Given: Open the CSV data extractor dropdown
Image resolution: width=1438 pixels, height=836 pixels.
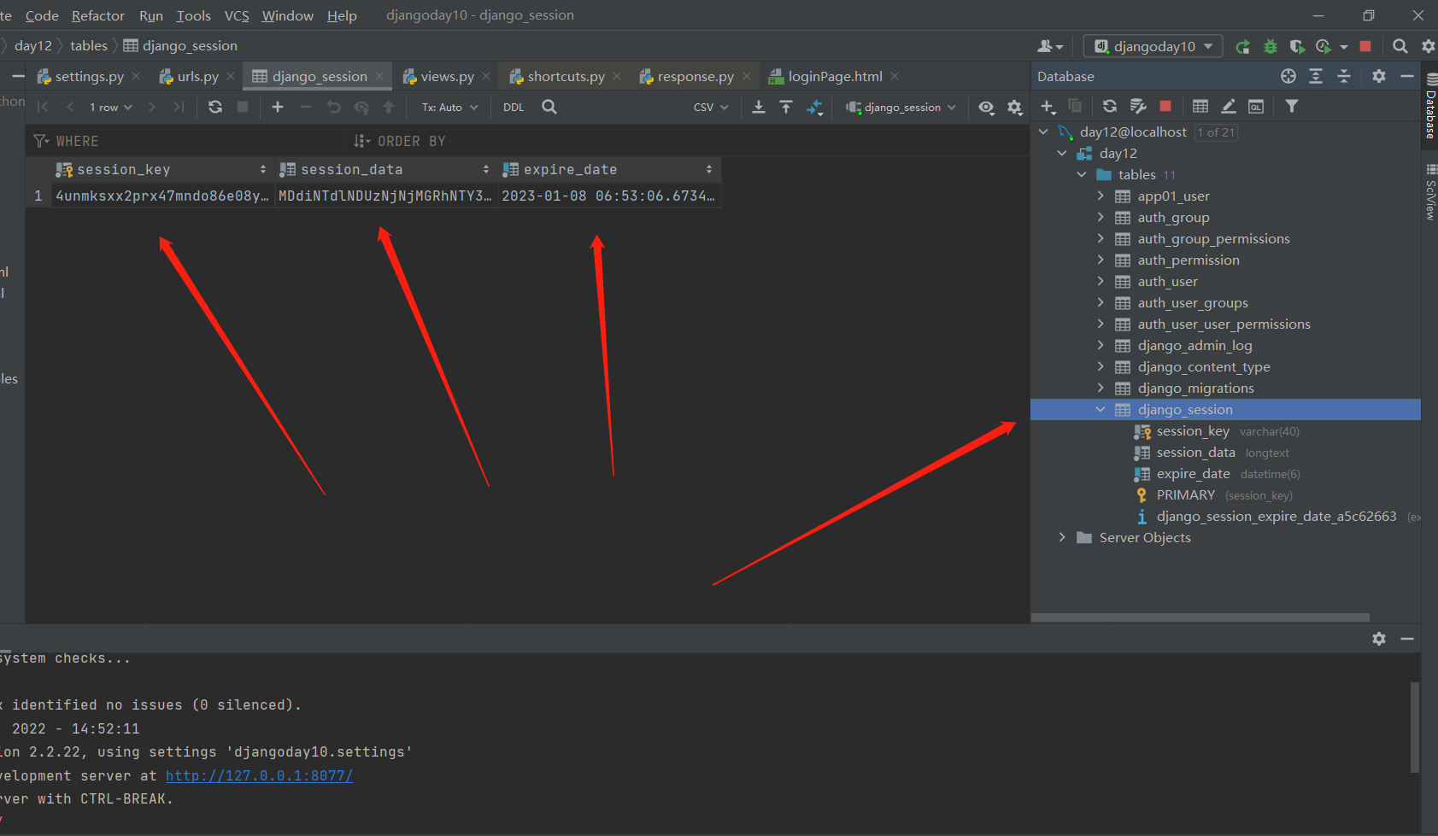Looking at the screenshot, I should (x=711, y=107).
